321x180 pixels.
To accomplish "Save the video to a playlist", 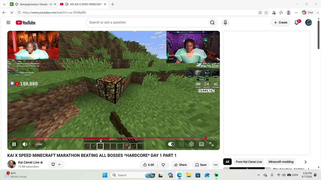I will 201,165.
